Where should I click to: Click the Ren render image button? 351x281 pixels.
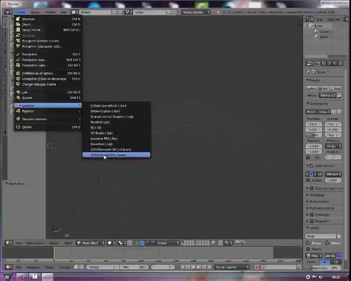pos(311,89)
